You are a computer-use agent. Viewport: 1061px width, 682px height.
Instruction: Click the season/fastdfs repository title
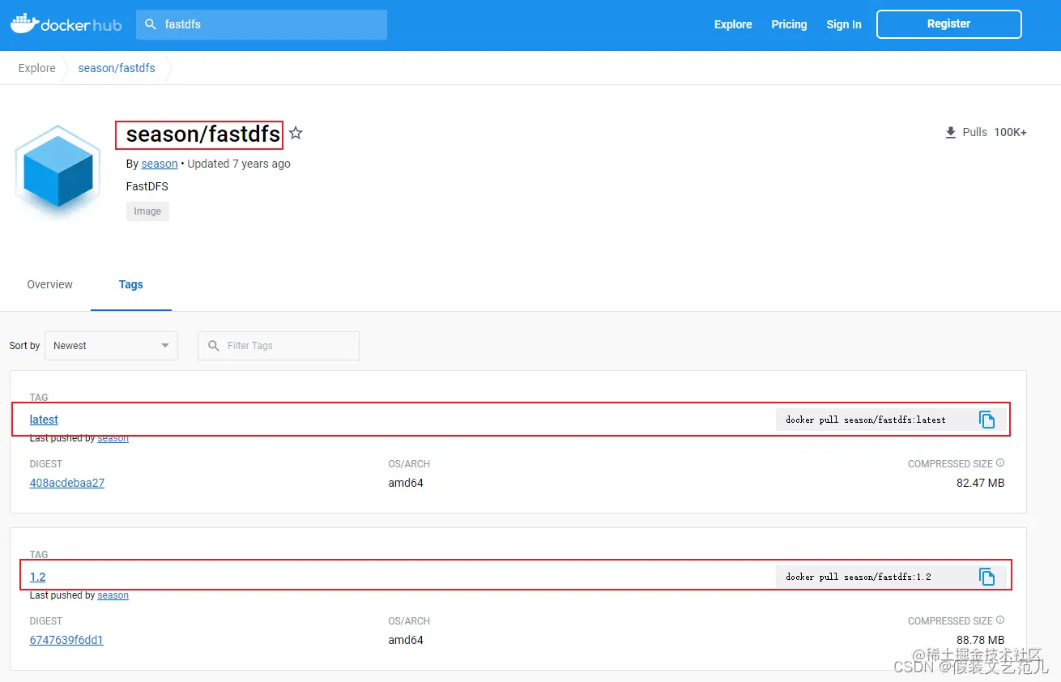(203, 134)
